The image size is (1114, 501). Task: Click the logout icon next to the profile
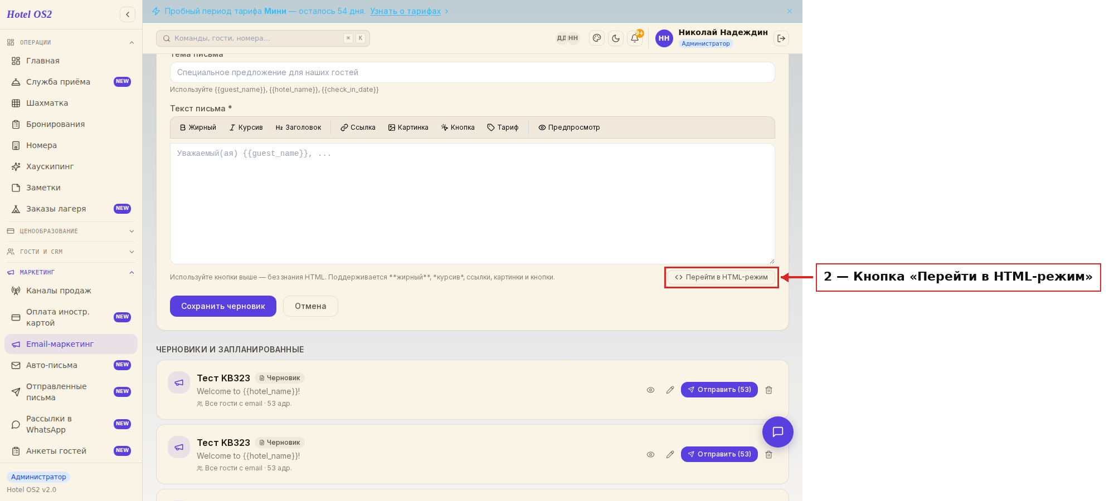[781, 38]
